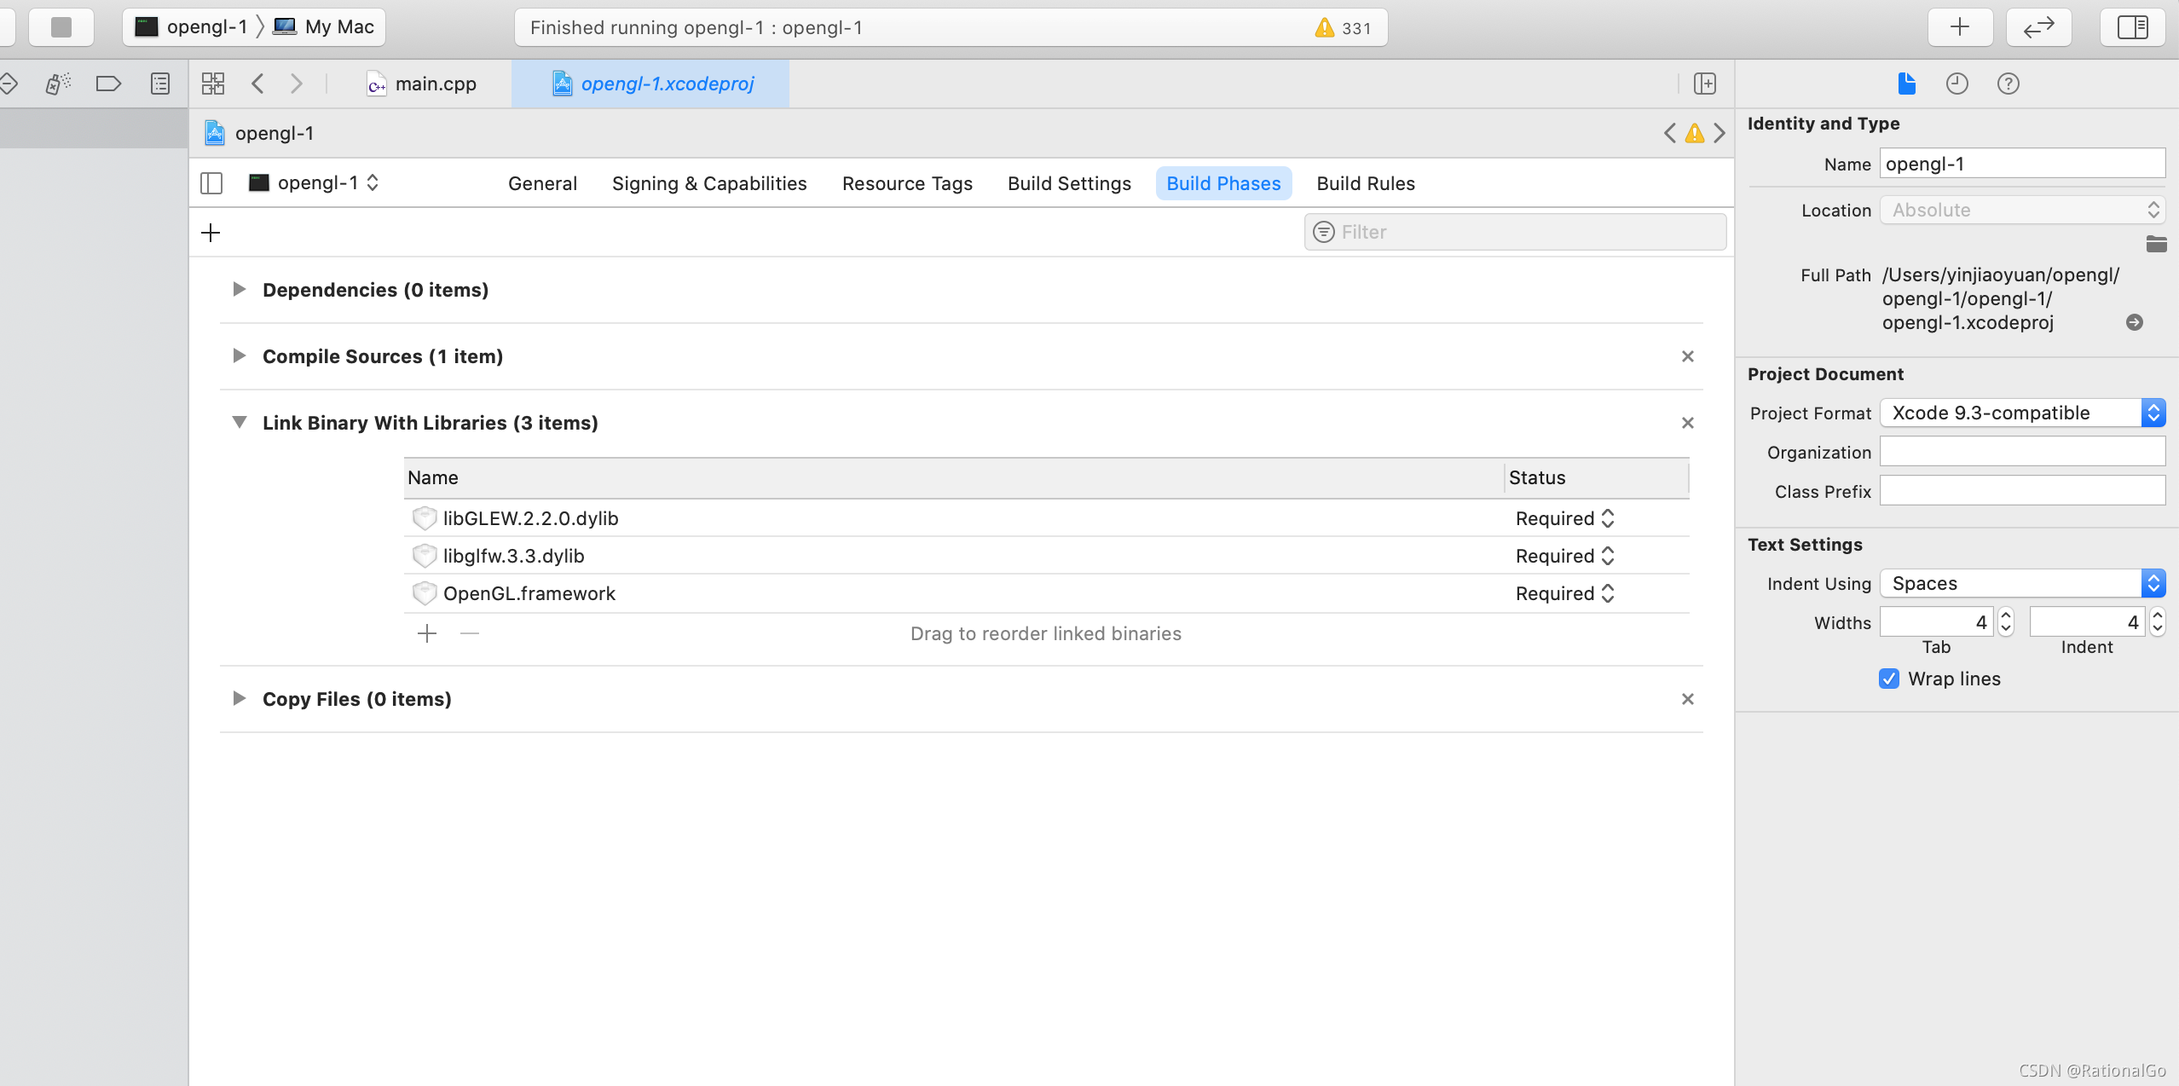Select the opengl-1.xcodeproj editor tab
Screen dimensions: 2179x1086
[x=651, y=84]
